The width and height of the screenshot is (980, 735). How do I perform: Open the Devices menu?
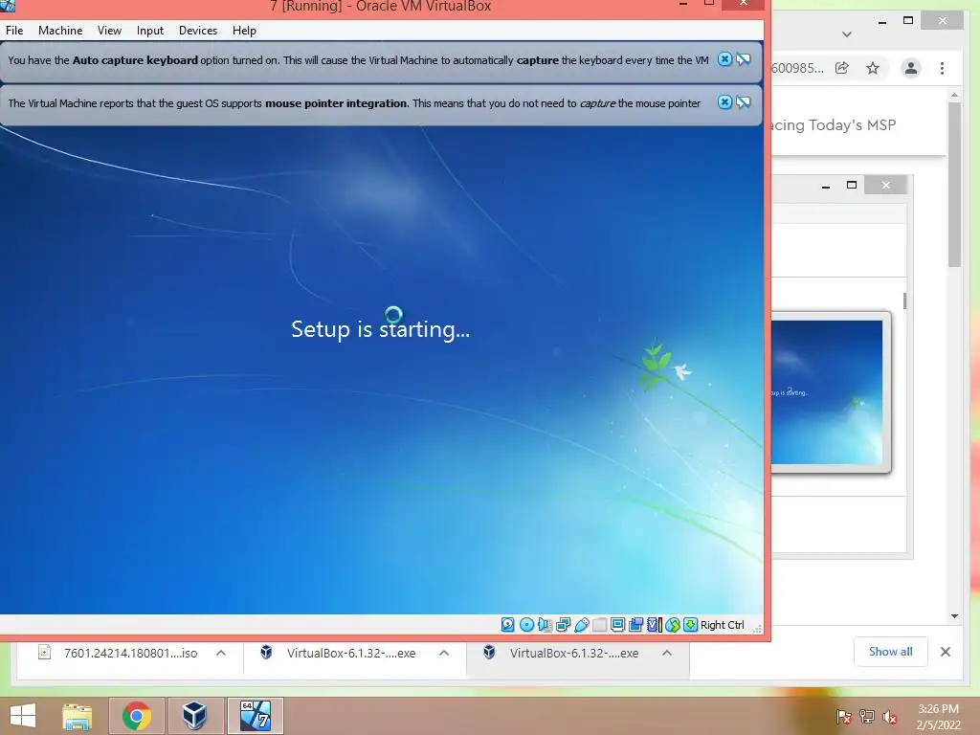click(198, 30)
